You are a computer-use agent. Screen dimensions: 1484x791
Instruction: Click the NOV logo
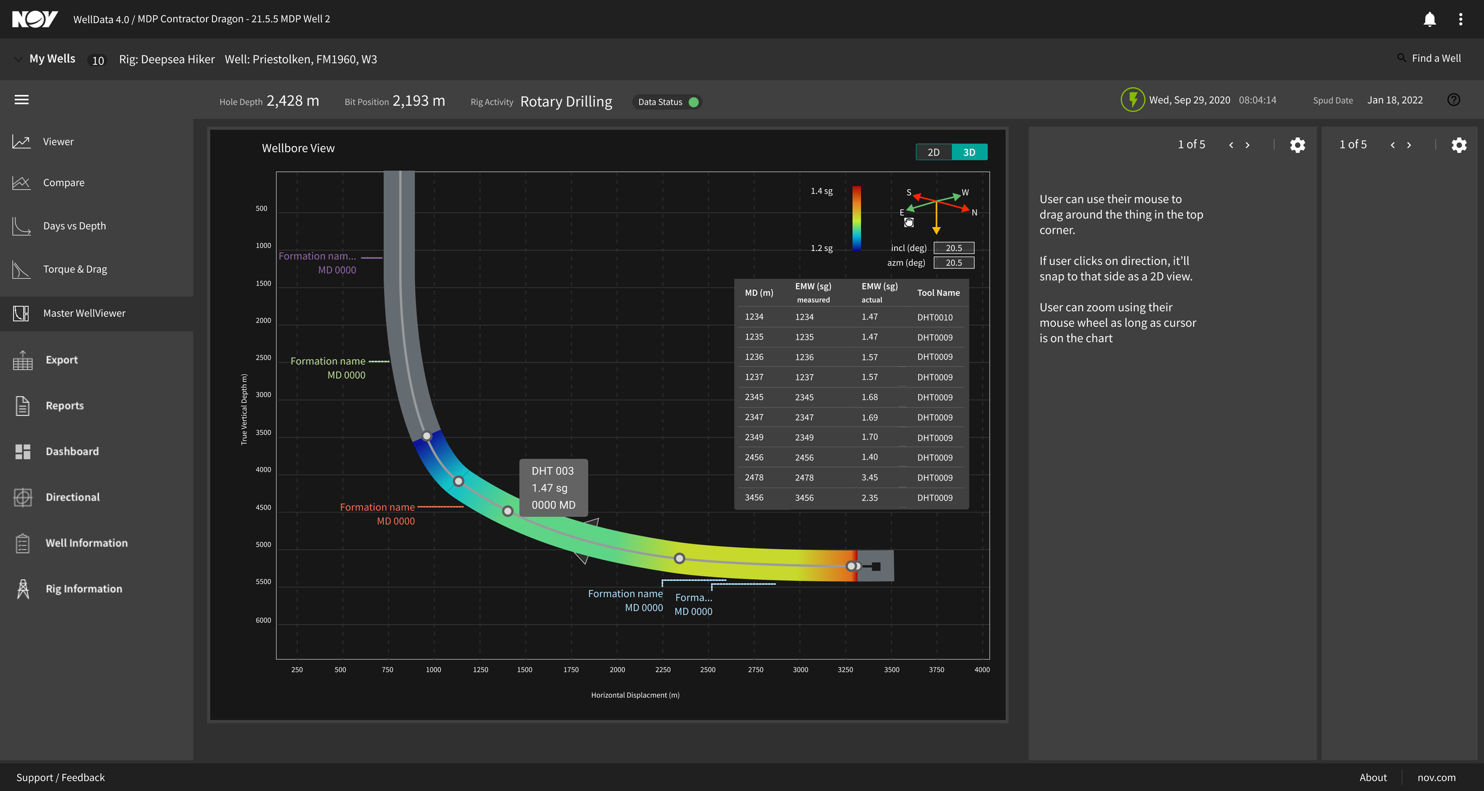click(x=35, y=19)
